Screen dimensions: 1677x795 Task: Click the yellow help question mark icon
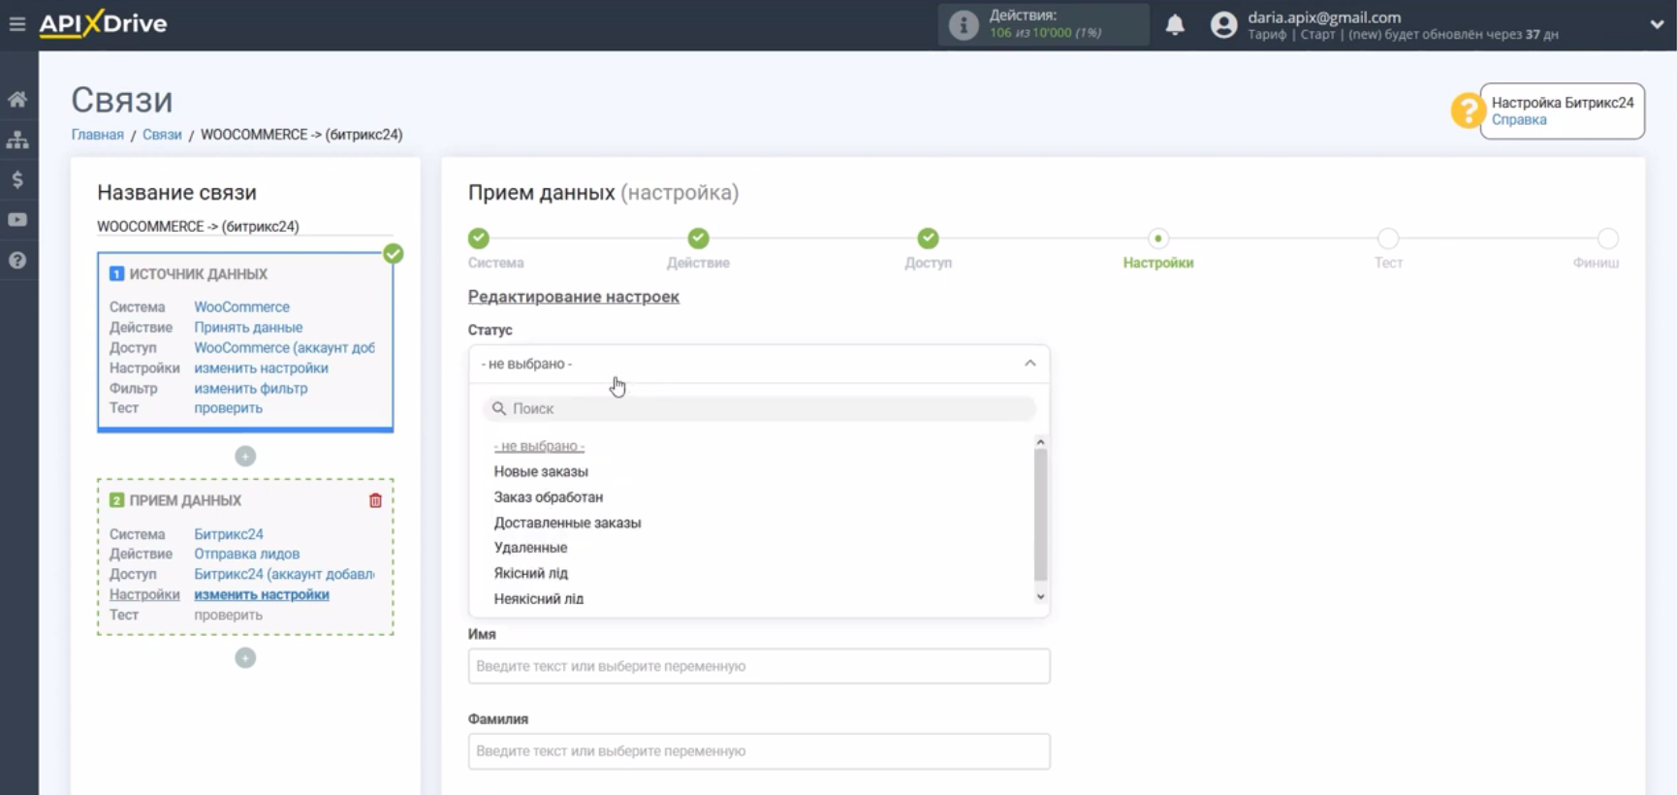click(x=1468, y=110)
